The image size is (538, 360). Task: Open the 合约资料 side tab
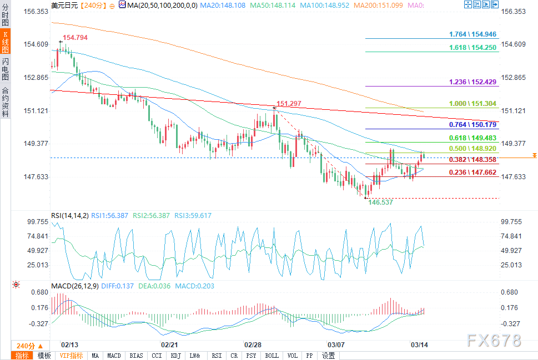tap(5, 102)
